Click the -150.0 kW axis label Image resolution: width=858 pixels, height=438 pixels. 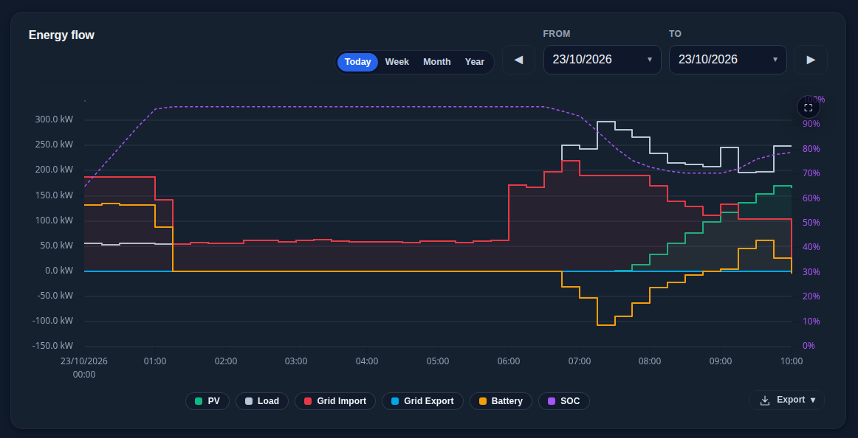(52, 346)
